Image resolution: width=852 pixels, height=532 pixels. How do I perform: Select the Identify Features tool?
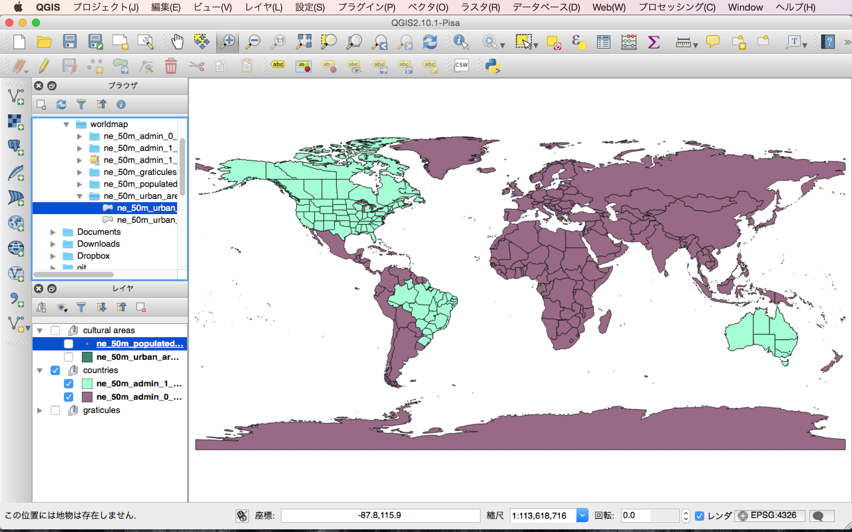click(x=461, y=42)
